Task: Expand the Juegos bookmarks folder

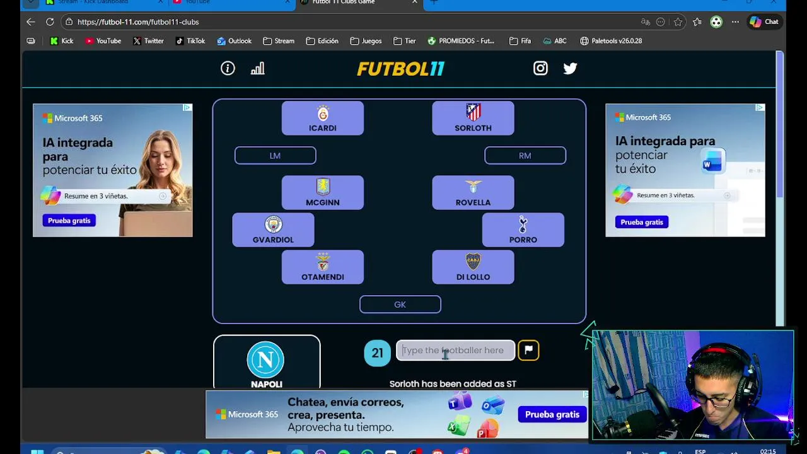Action: tap(366, 41)
